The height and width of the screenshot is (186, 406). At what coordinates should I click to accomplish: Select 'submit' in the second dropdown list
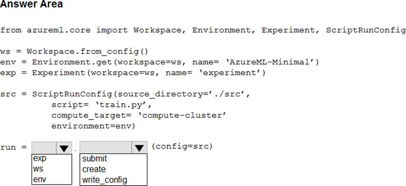tap(95, 159)
